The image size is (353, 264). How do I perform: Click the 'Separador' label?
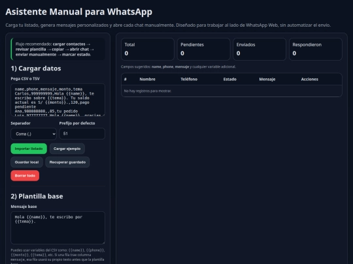[x=20, y=123]
